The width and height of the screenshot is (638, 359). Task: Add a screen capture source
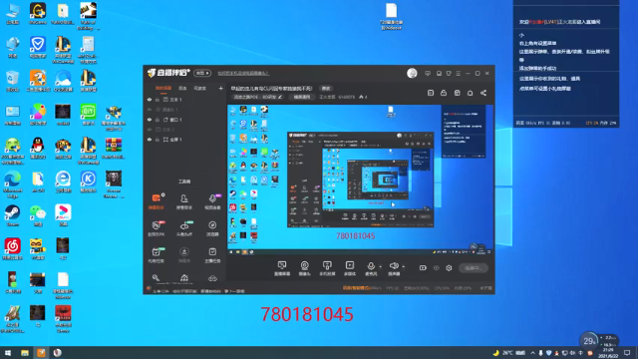(x=281, y=268)
